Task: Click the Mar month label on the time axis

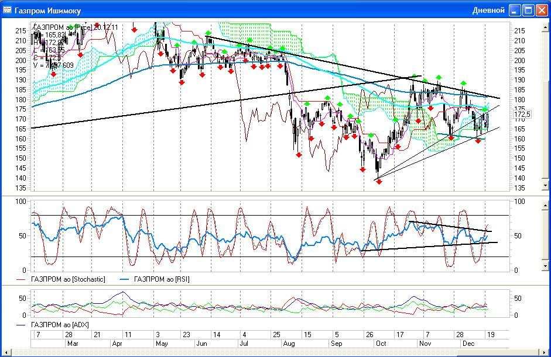Action: [x=73, y=344]
